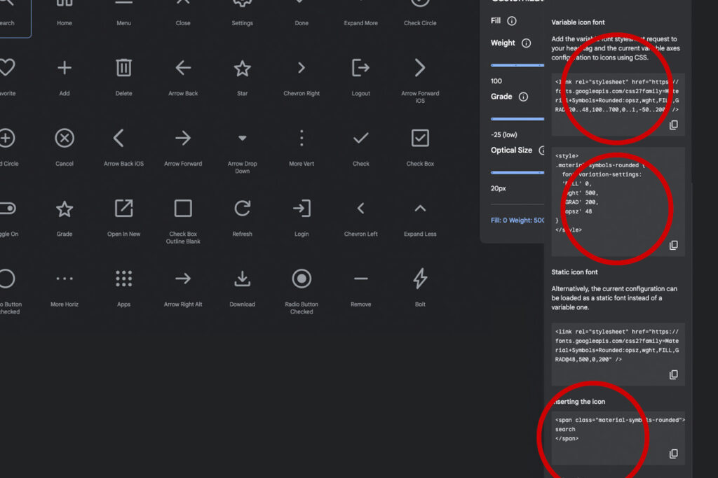718x478 pixels.
Task: Open the Weight info icon
Action: click(x=527, y=43)
